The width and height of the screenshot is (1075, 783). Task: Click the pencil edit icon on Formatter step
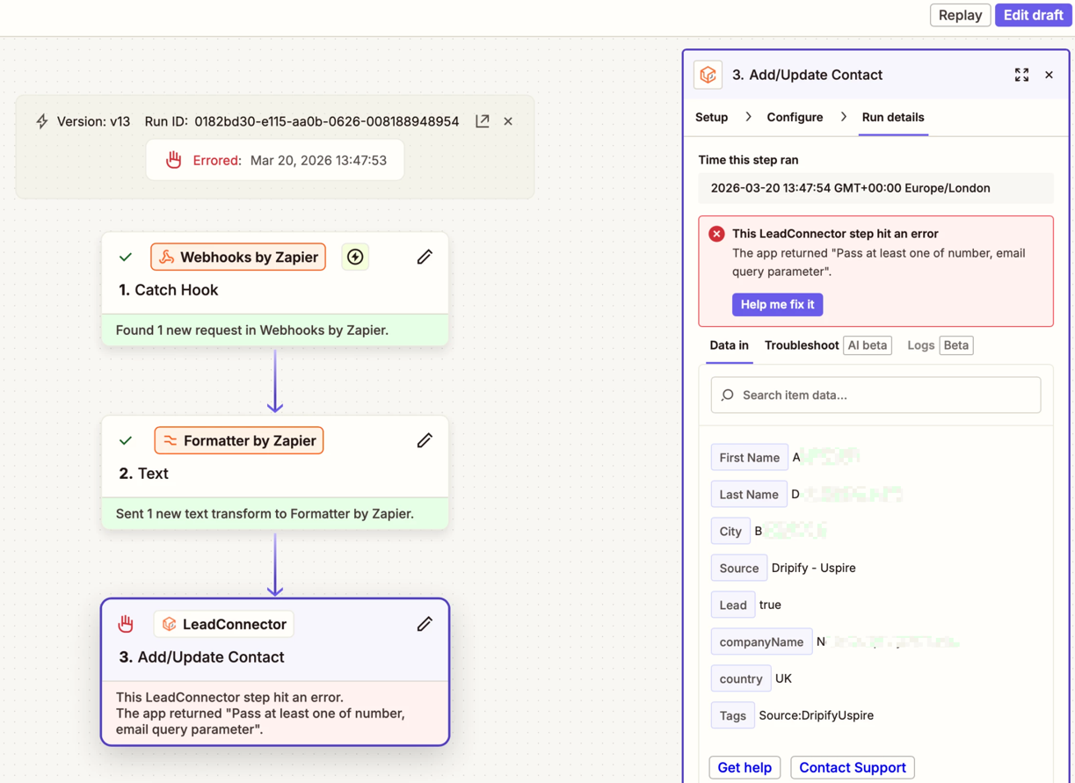pos(425,440)
